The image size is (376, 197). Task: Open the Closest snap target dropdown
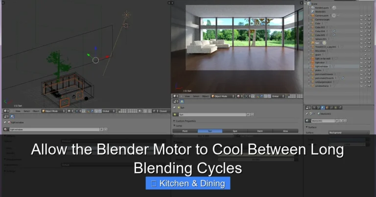click(164, 111)
